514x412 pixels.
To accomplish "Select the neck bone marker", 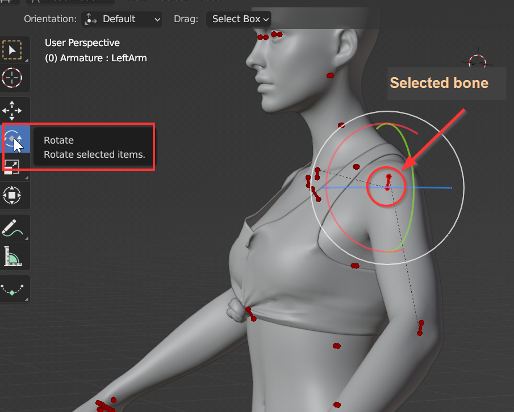I will point(341,125).
